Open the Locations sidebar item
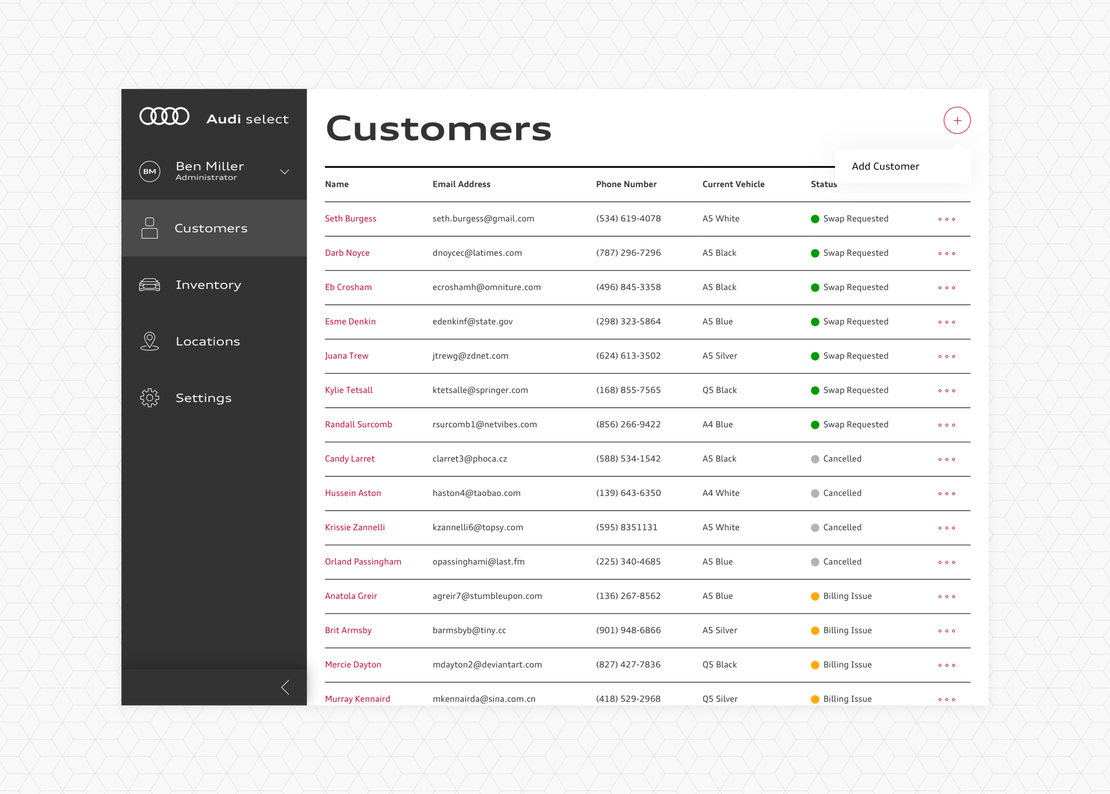Viewport: 1110px width, 794px height. (214, 341)
